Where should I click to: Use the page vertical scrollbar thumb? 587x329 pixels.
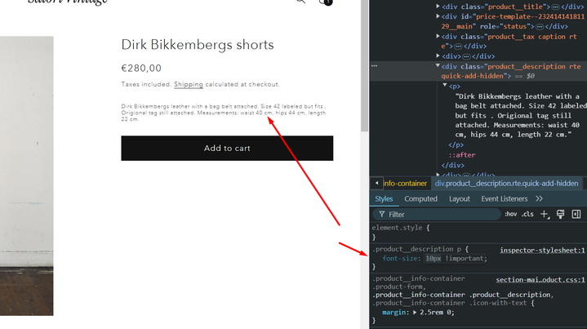(365, 65)
